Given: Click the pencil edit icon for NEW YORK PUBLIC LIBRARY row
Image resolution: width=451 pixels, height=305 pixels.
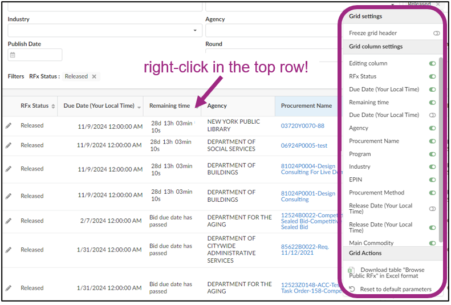Looking at the screenshot, I should point(9,125).
